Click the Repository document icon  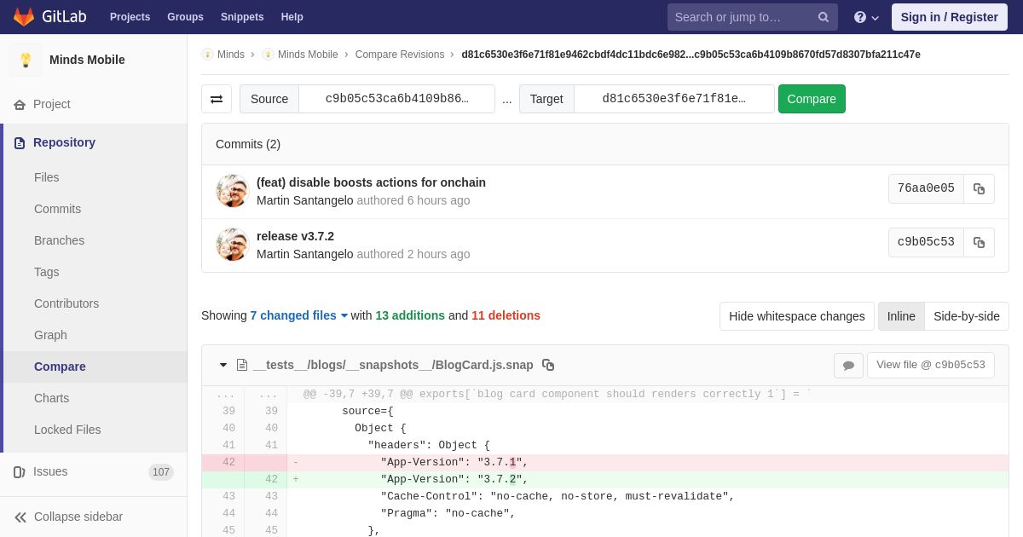(x=20, y=143)
